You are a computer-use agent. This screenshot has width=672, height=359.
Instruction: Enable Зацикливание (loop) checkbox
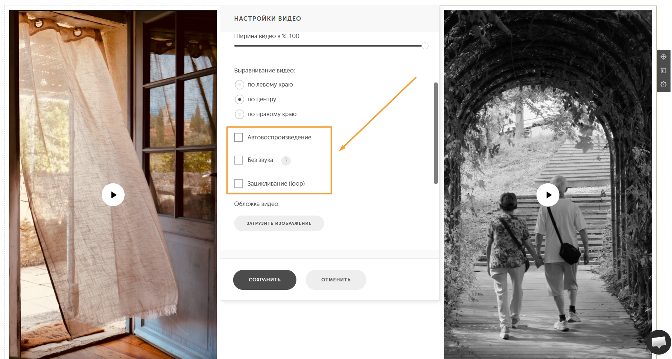[x=239, y=183]
